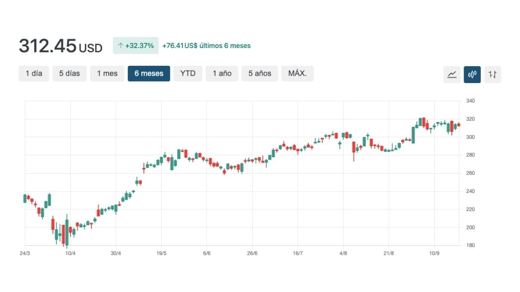This screenshot has height=292, width=520.
Task: Switch to the OHLC bar chart icon
Action: point(492,74)
